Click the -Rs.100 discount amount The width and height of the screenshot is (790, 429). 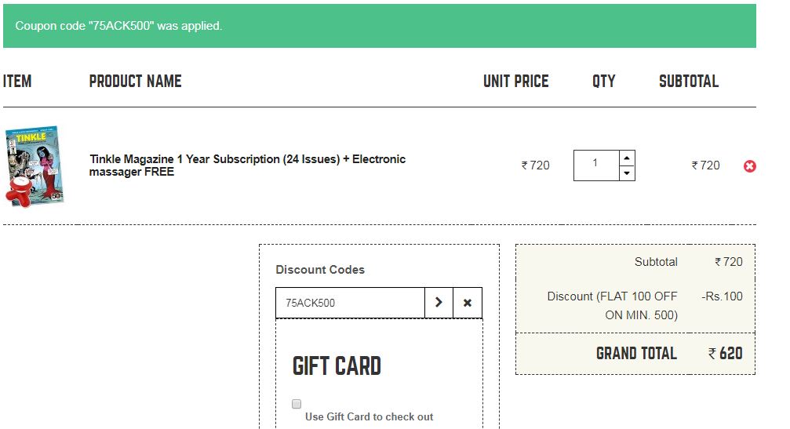coord(722,296)
